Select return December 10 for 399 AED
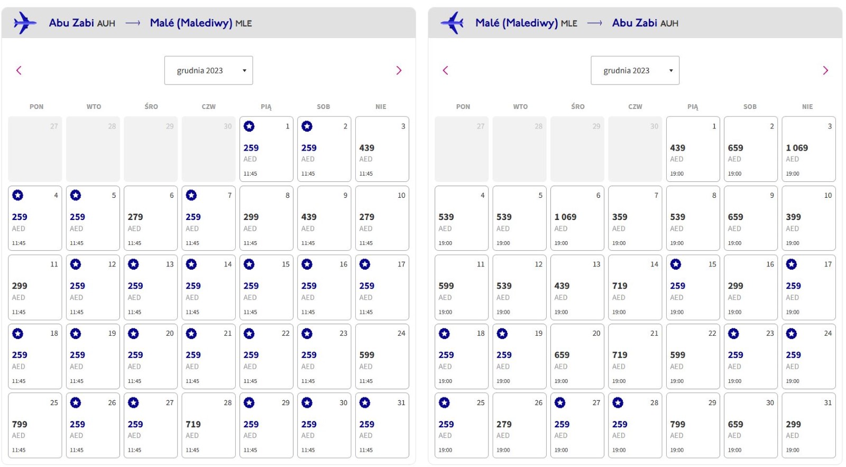 (x=809, y=218)
